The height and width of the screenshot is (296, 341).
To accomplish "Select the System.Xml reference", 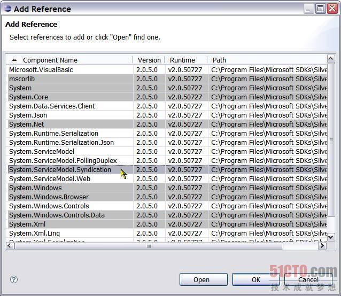I will point(166,224).
